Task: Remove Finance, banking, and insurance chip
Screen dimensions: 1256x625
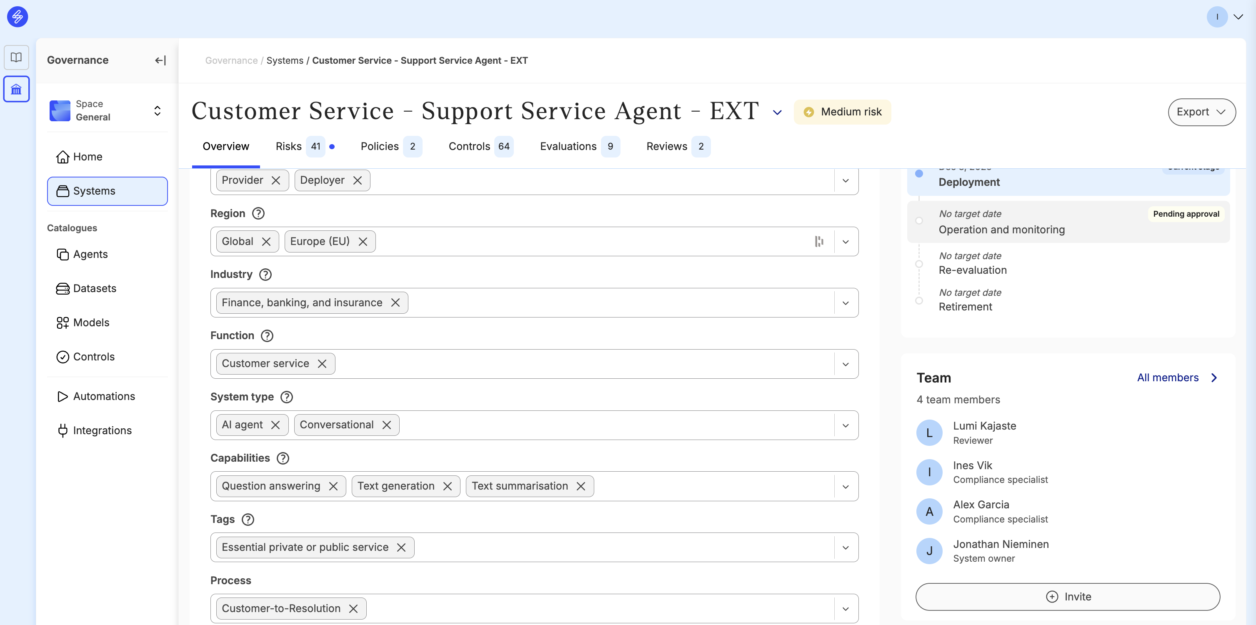Action: point(395,303)
